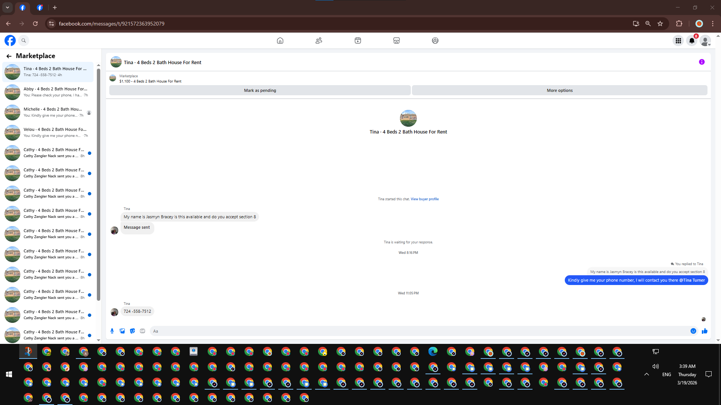
Task: Open the emoji picker
Action: (693, 331)
